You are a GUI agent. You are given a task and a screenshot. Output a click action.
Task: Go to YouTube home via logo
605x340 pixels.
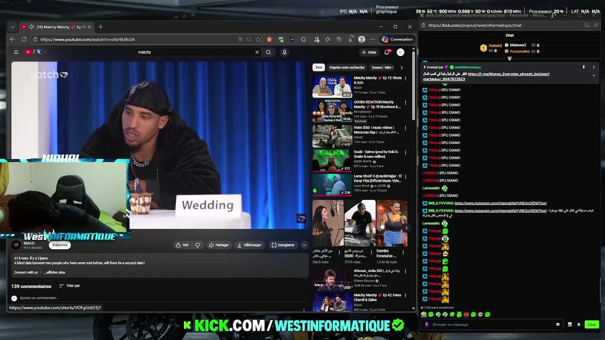tap(36, 52)
